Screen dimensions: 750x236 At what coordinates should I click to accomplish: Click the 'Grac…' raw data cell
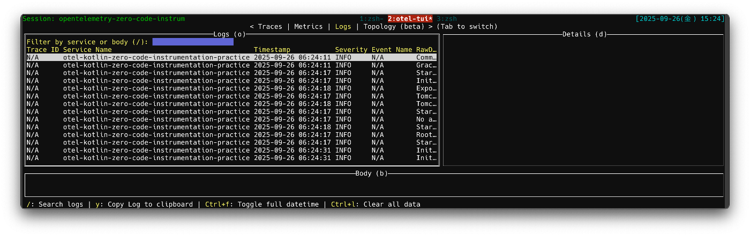point(426,65)
